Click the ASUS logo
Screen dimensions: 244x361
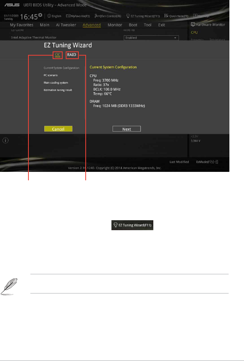coord(12,5)
